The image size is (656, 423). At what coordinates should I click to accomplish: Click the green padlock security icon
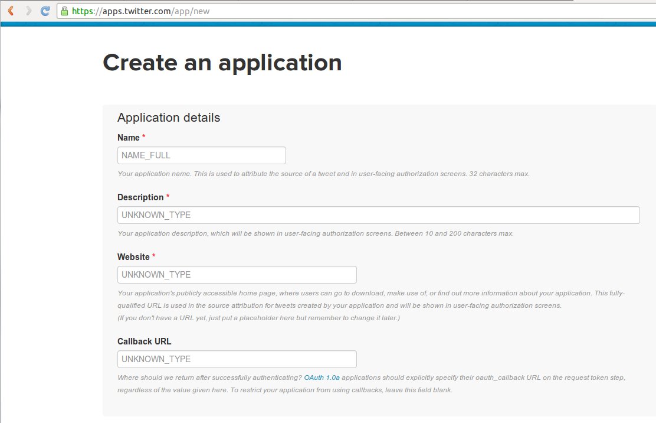click(x=64, y=11)
